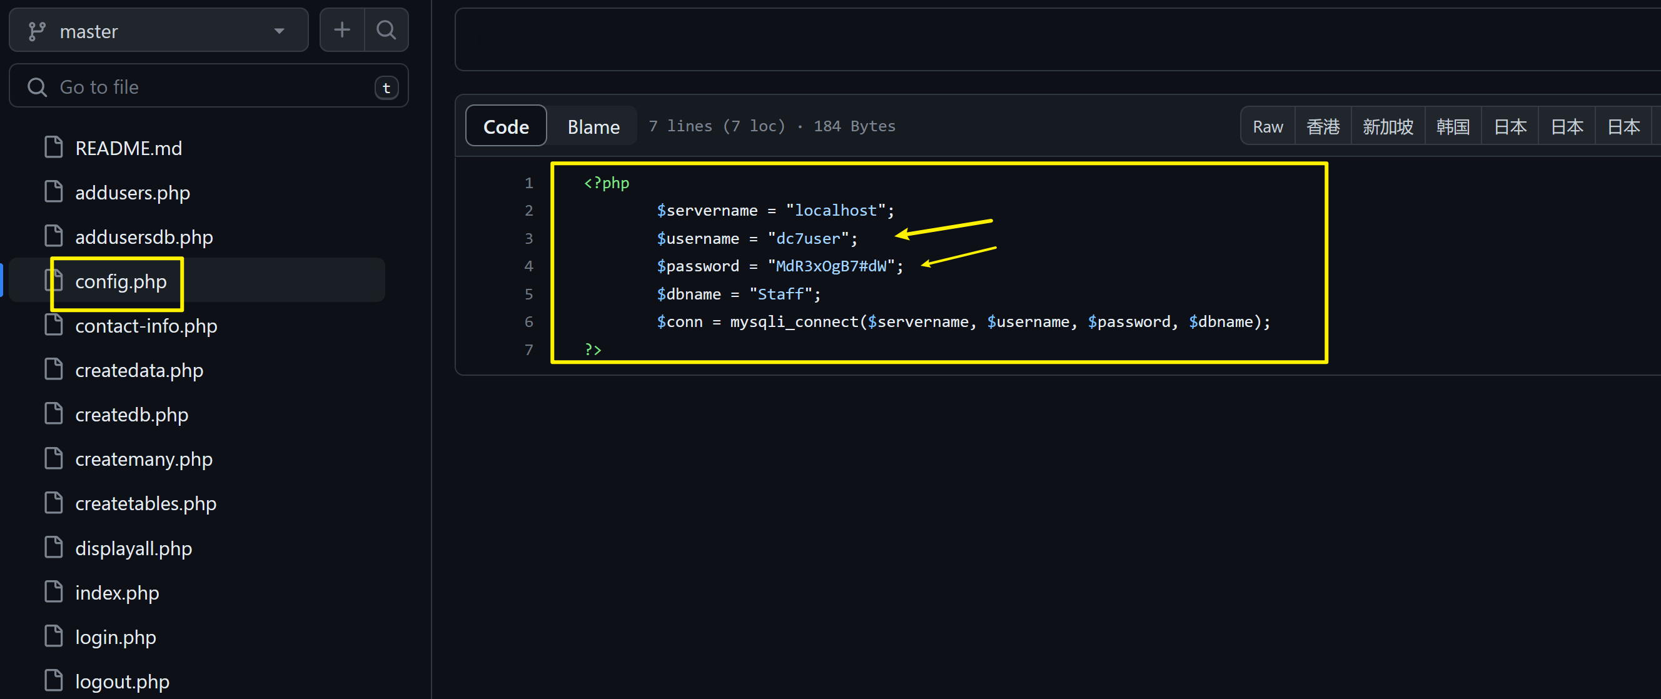Viewport: 1661px width, 699px height.
Task: Click the file icon beside createdata.php
Action: click(54, 370)
